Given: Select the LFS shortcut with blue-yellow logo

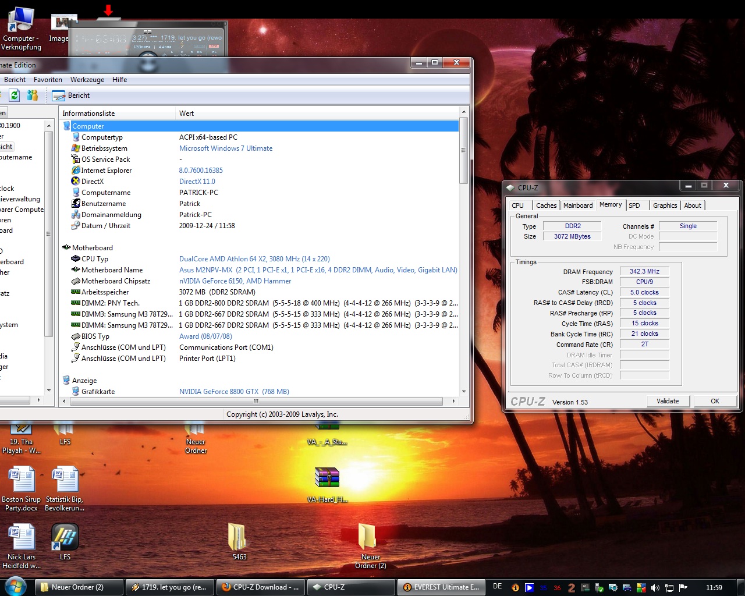Looking at the screenshot, I should [x=65, y=542].
